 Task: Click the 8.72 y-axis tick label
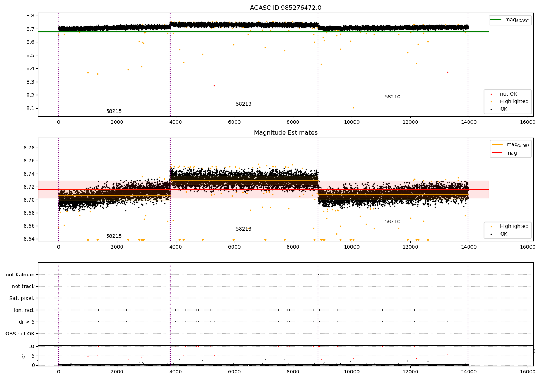pos(29,187)
